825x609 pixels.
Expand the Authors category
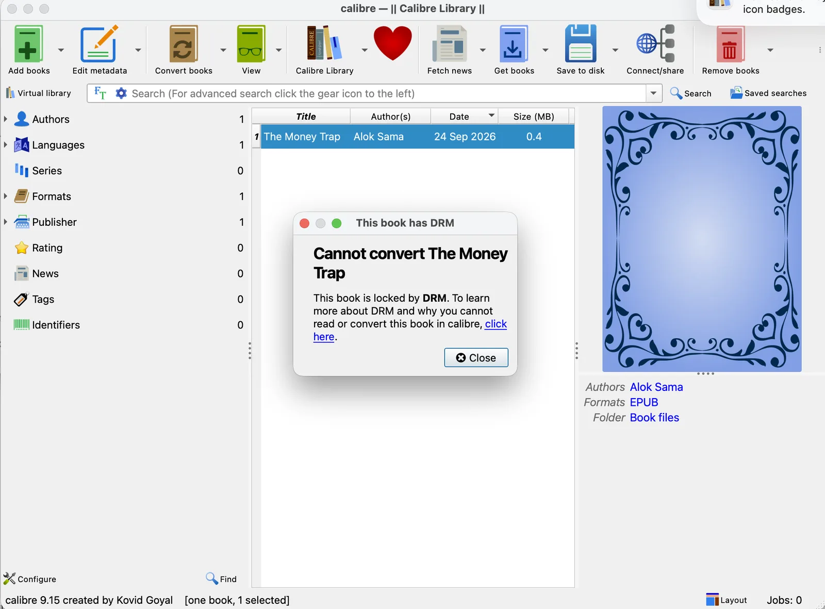[6, 119]
